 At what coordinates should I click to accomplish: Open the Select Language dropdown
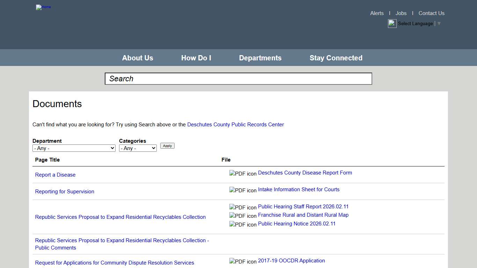coord(419,24)
